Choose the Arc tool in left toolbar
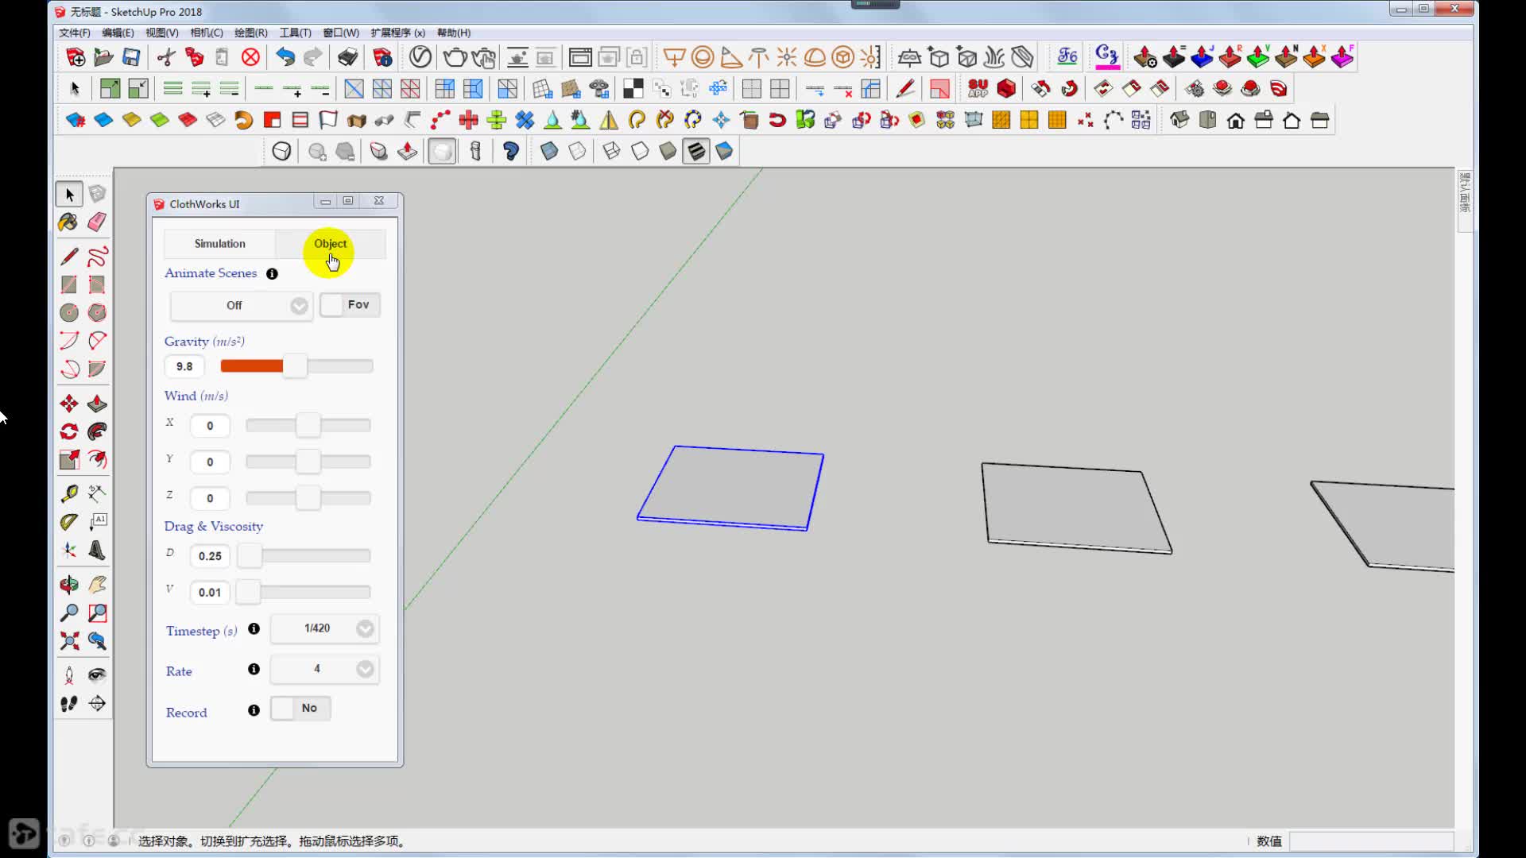1526x858 pixels. click(69, 341)
